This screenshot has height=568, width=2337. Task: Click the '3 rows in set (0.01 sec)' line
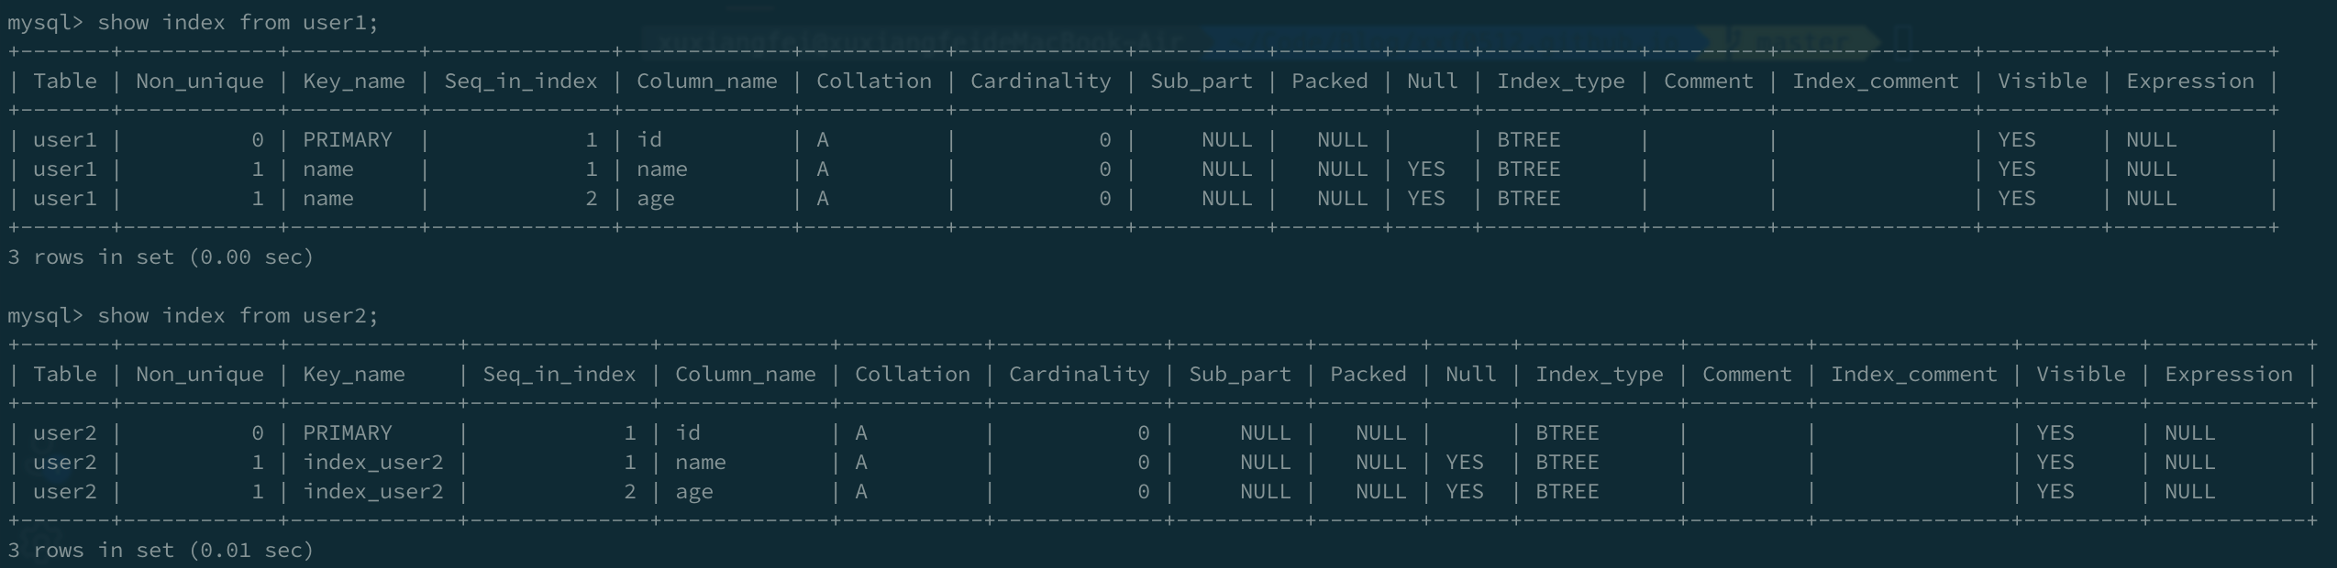coord(161,551)
